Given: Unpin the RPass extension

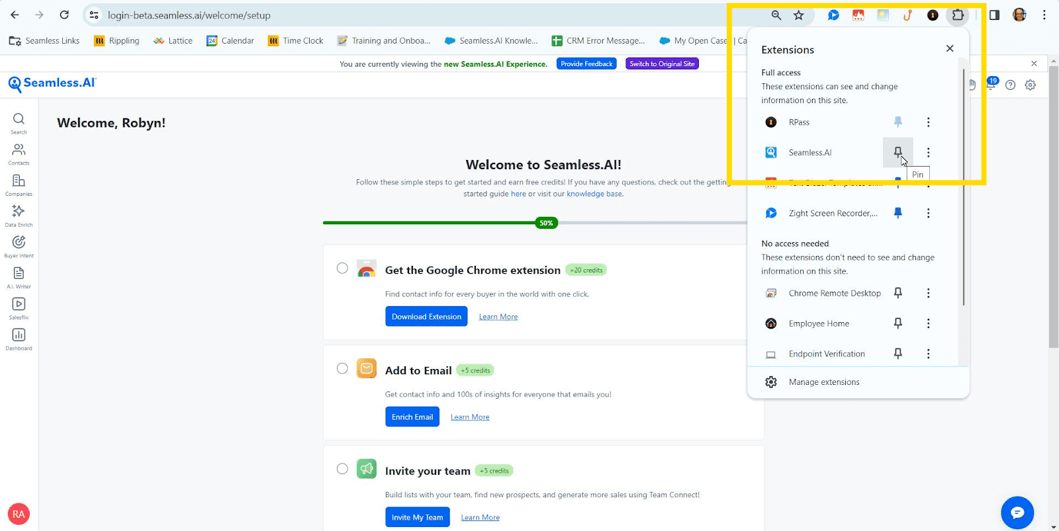Looking at the screenshot, I should point(898,122).
